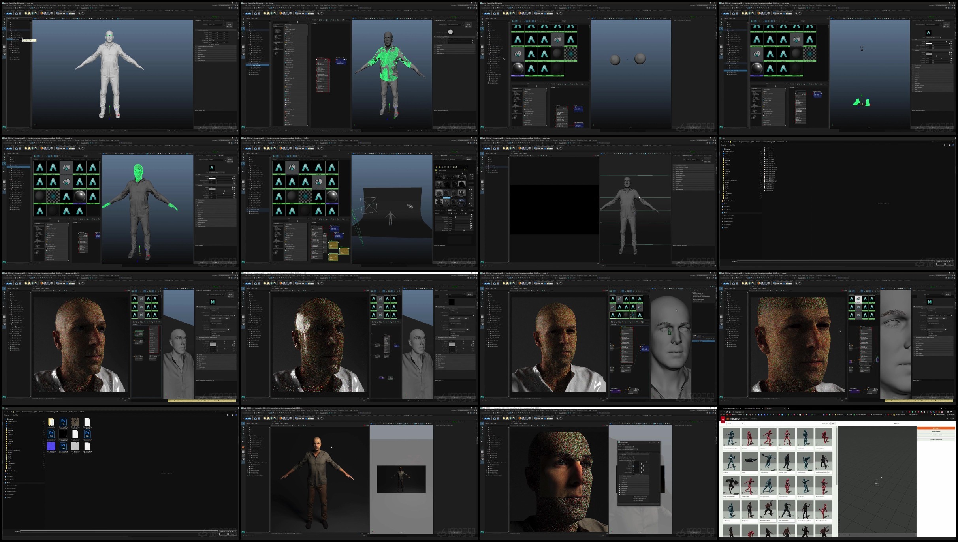The width and height of the screenshot is (958, 542).
Task: Click the Mixamo logo in the page header
Action: point(733,419)
